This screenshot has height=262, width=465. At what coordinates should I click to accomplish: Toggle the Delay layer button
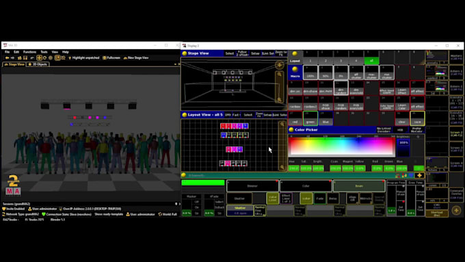(x=333, y=198)
